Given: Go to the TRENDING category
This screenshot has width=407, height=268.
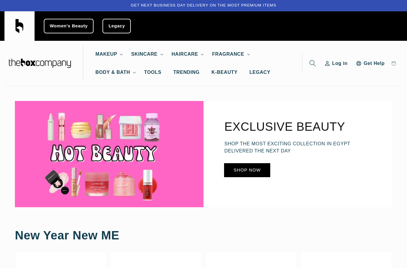Looking at the screenshot, I should [x=186, y=72].
